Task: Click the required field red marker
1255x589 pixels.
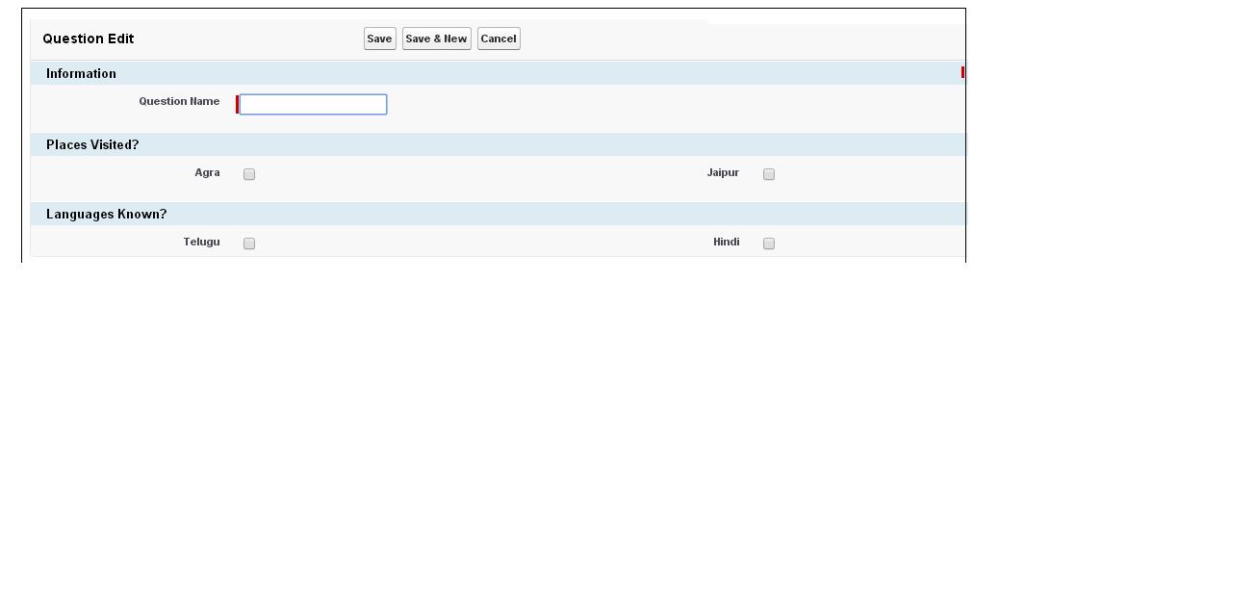Action: point(238,104)
